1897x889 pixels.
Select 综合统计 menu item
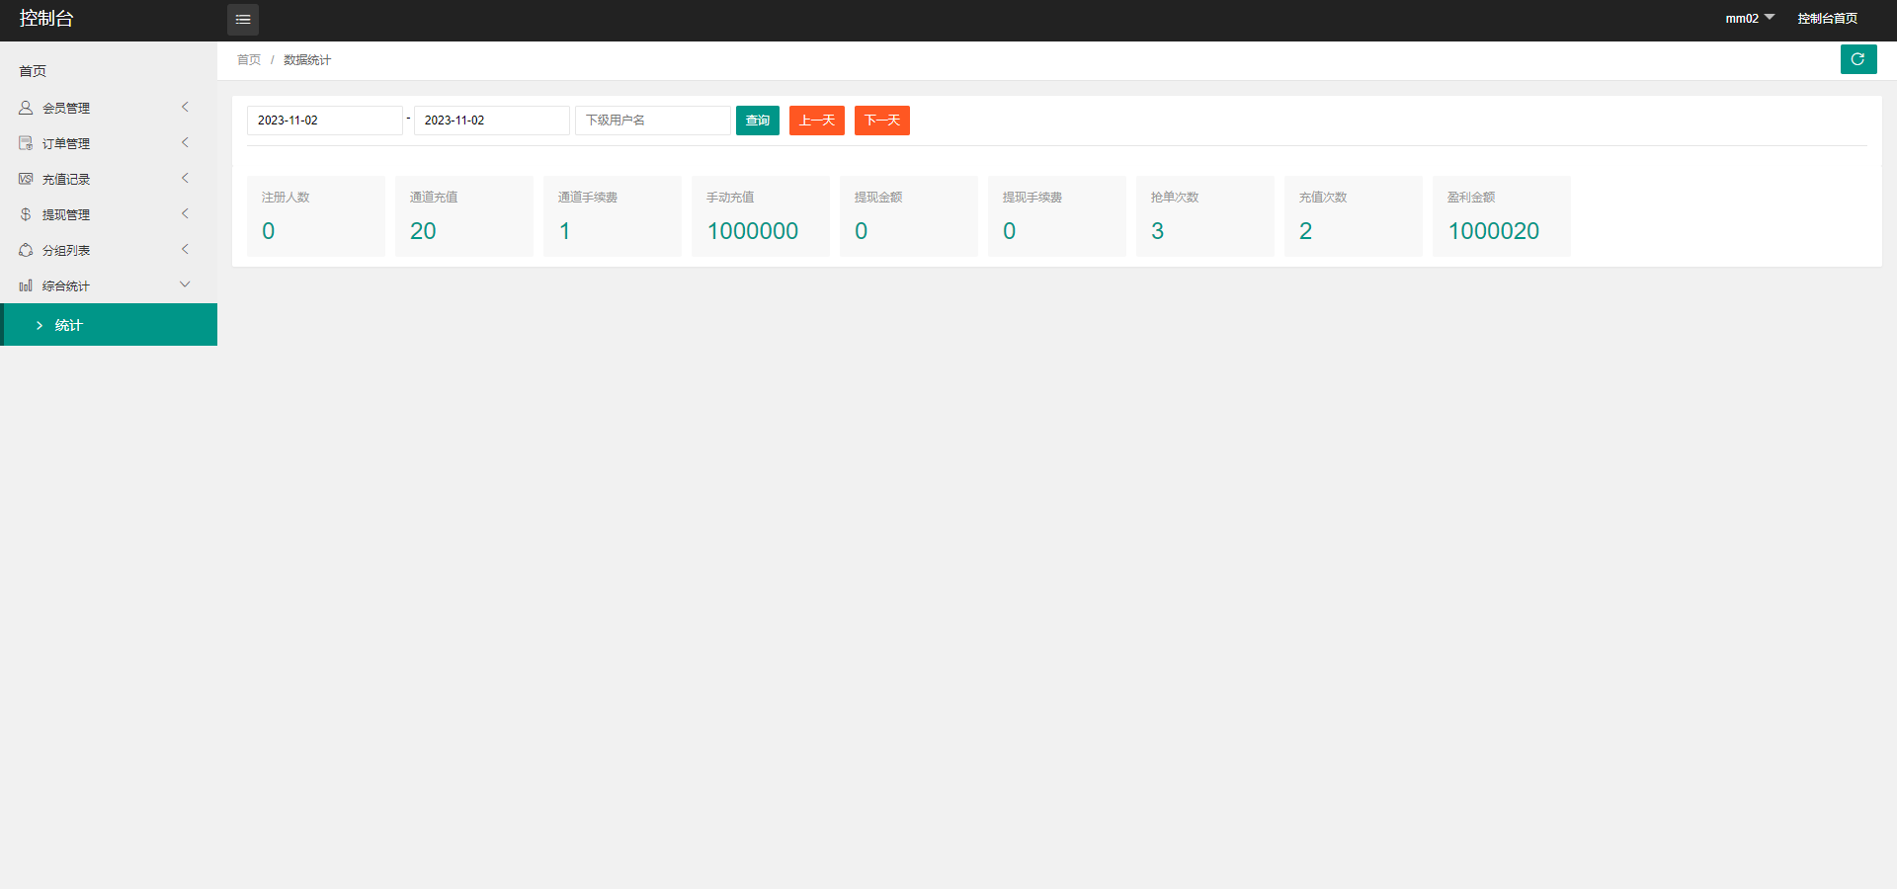(x=109, y=285)
